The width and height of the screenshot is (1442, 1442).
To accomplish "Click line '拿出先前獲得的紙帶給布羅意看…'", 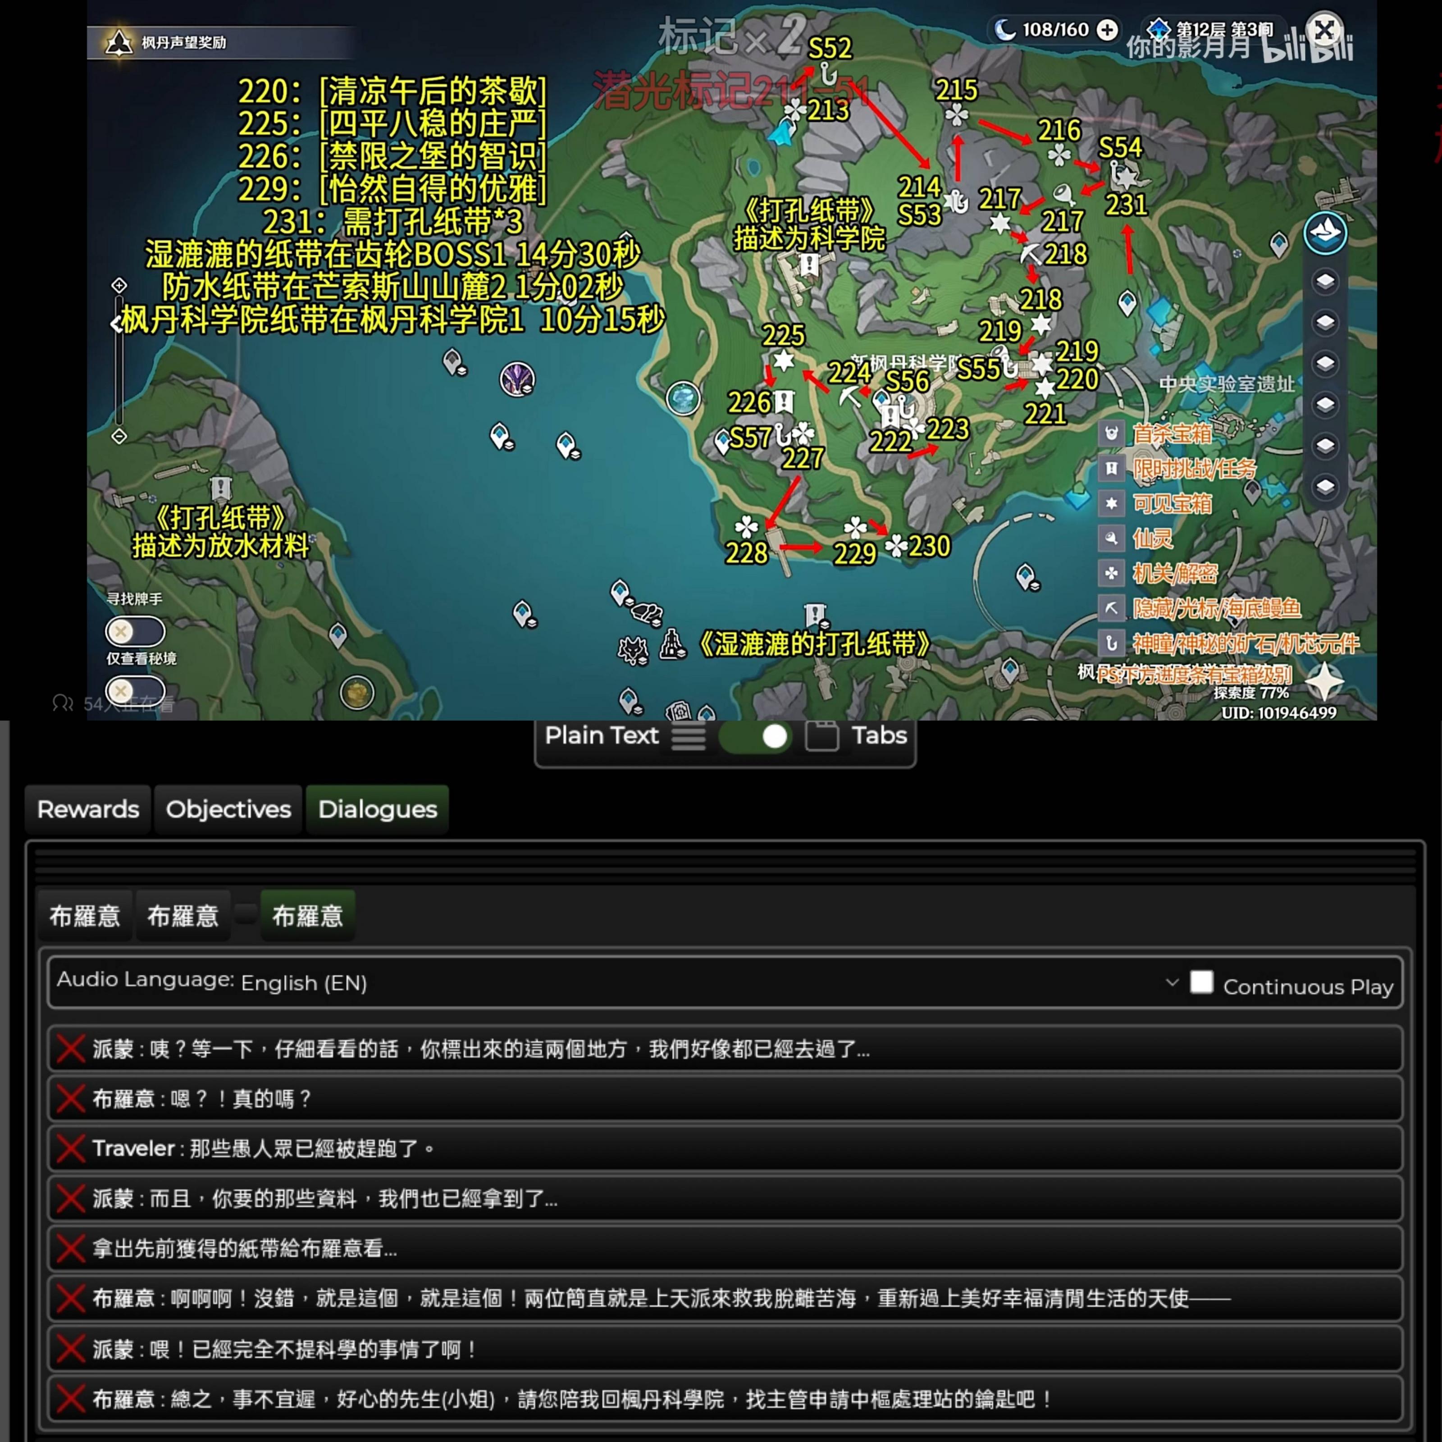I will pos(245,1248).
